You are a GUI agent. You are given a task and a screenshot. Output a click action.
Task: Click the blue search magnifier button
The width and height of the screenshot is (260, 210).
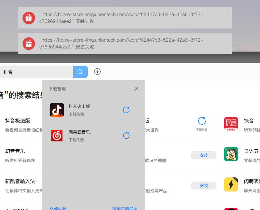80,72
